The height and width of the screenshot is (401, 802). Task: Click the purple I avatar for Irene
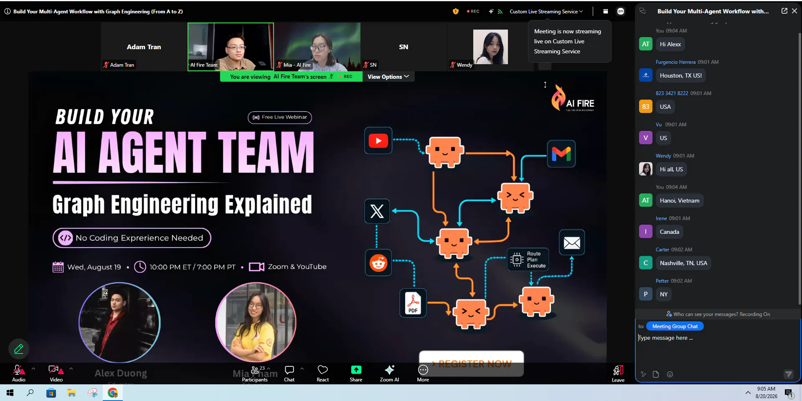point(646,232)
